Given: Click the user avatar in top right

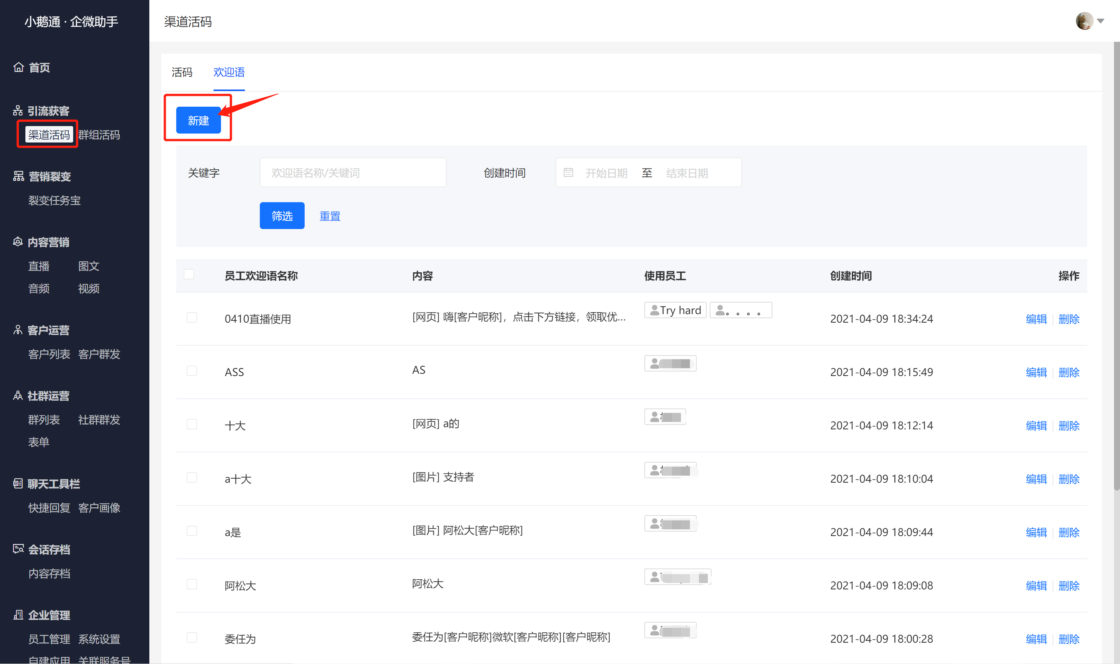Looking at the screenshot, I should [x=1084, y=21].
